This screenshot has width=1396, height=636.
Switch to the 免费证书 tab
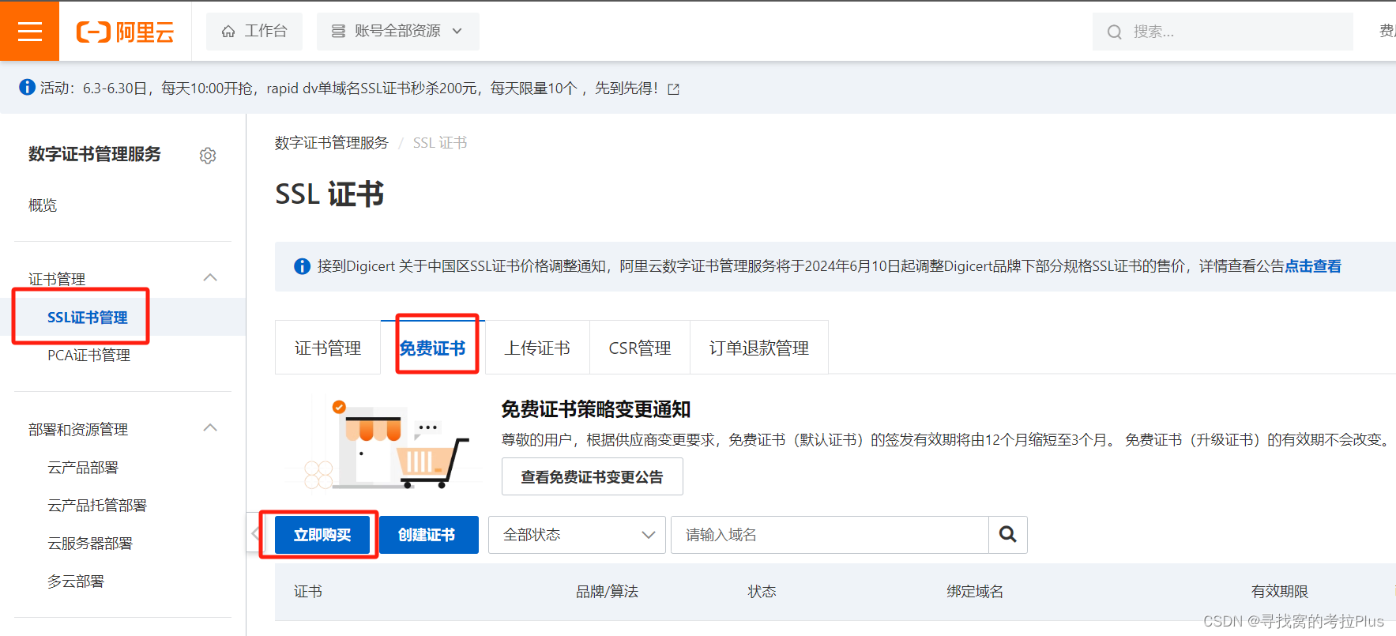coord(432,348)
